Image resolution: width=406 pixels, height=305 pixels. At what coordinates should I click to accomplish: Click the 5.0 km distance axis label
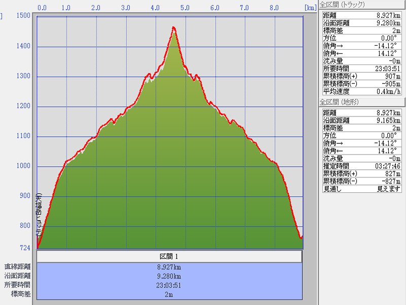pyautogui.click(x=185, y=8)
